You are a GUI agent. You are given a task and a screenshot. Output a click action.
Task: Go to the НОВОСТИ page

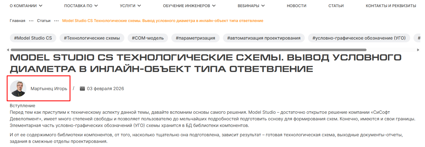[296, 6]
